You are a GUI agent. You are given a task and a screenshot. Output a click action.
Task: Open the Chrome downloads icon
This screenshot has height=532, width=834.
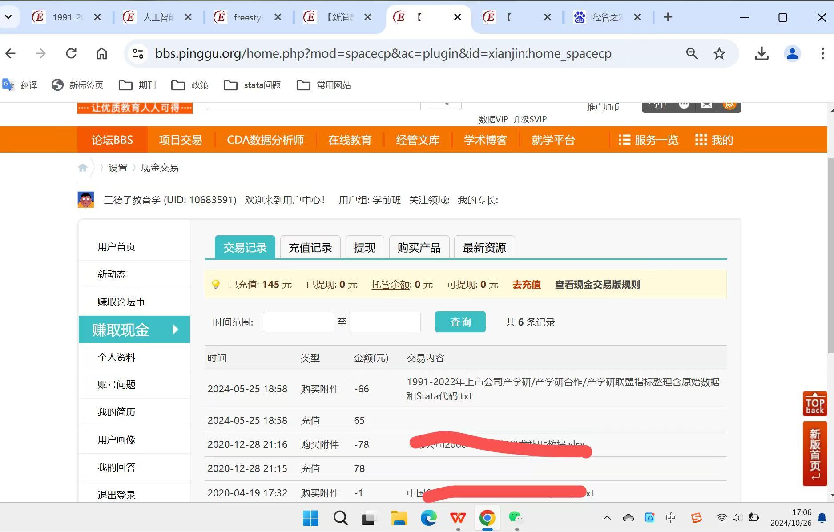coord(761,54)
